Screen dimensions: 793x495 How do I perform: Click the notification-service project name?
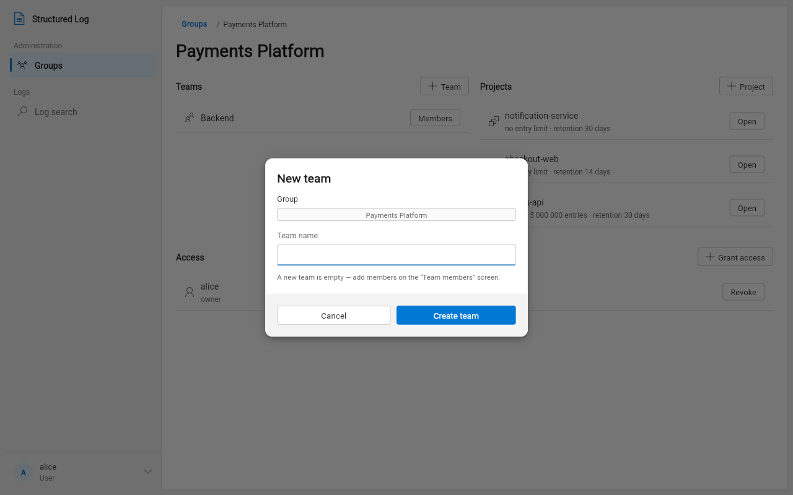click(x=541, y=115)
